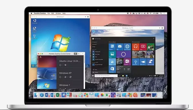Open the Ubuntu icon in the Dock

click(135, 95)
